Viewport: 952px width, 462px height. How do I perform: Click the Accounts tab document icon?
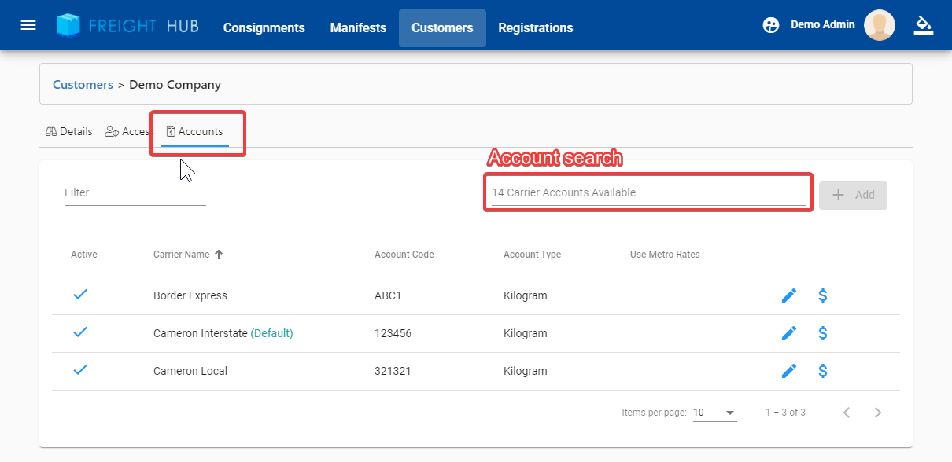[x=171, y=131]
